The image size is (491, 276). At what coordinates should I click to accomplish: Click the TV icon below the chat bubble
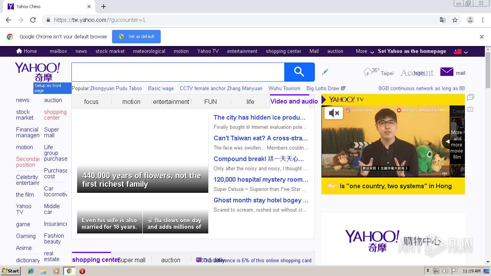tap(470, 109)
